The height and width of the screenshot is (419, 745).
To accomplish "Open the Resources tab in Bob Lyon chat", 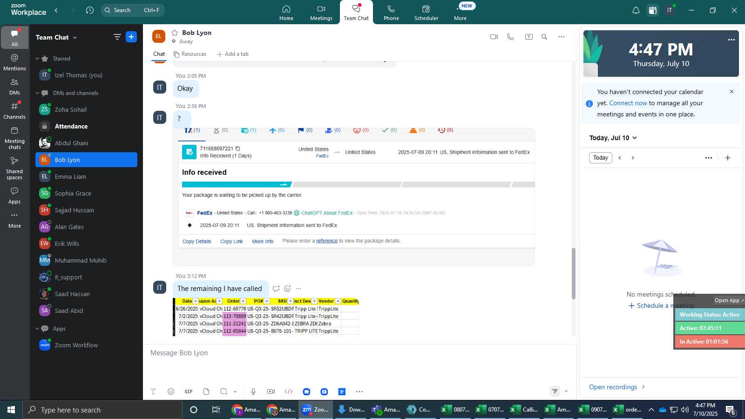I will pyautogui.click(x=190, y=54).
